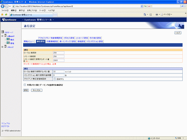Click the Add to Favorites star icon

pos(6,15)
